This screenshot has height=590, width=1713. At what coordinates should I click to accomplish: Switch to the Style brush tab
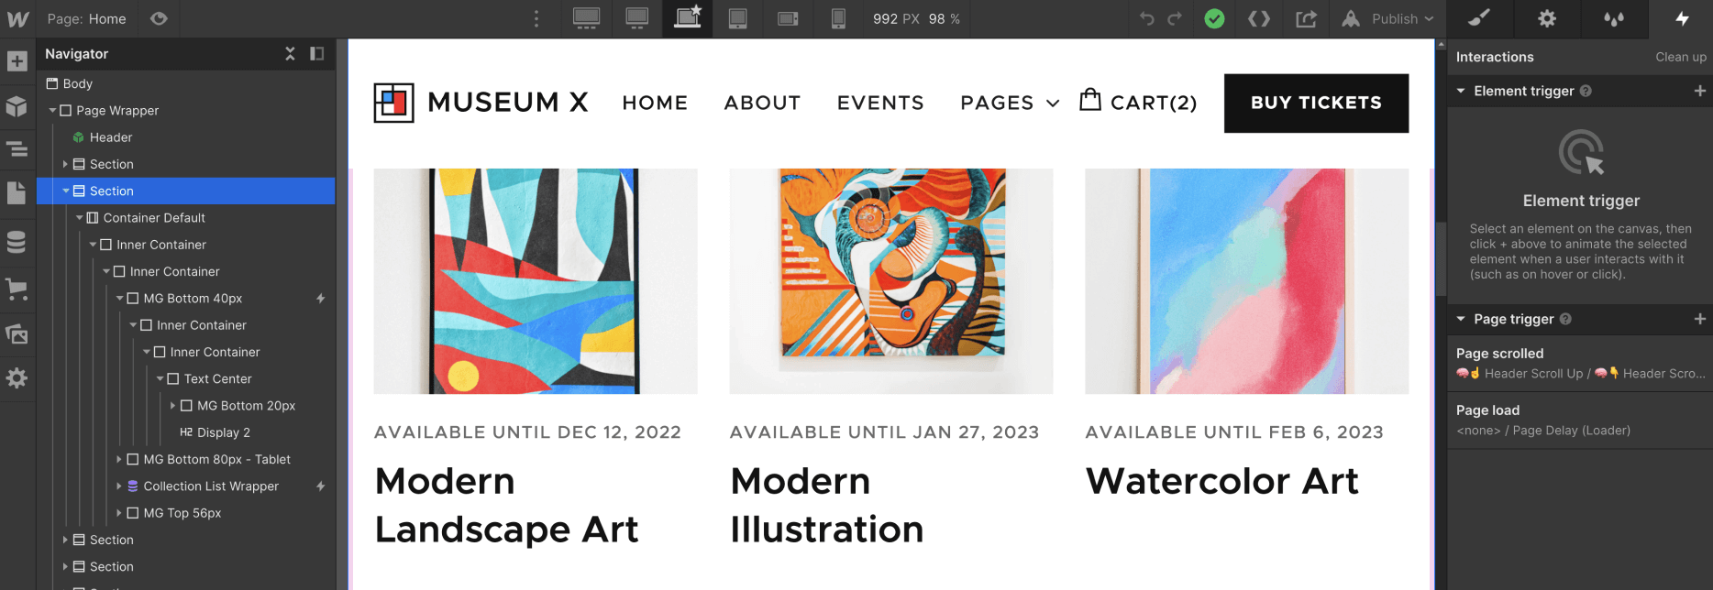click(1479, 18)
